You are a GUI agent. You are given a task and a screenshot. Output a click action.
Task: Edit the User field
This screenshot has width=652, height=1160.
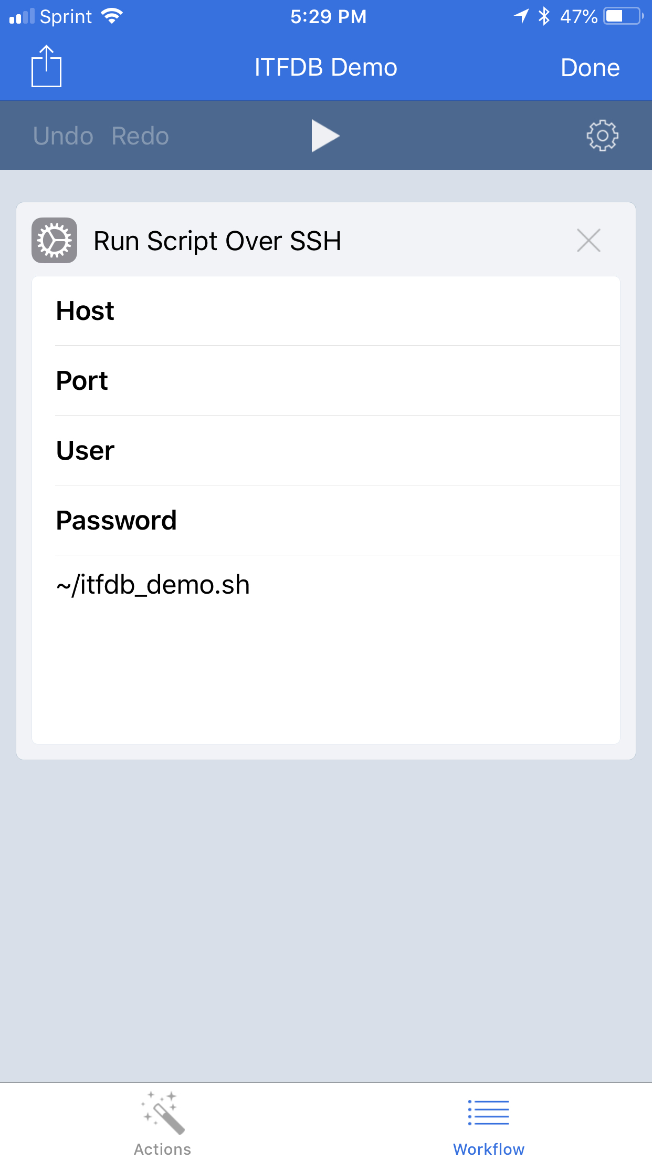click(231, 452)
